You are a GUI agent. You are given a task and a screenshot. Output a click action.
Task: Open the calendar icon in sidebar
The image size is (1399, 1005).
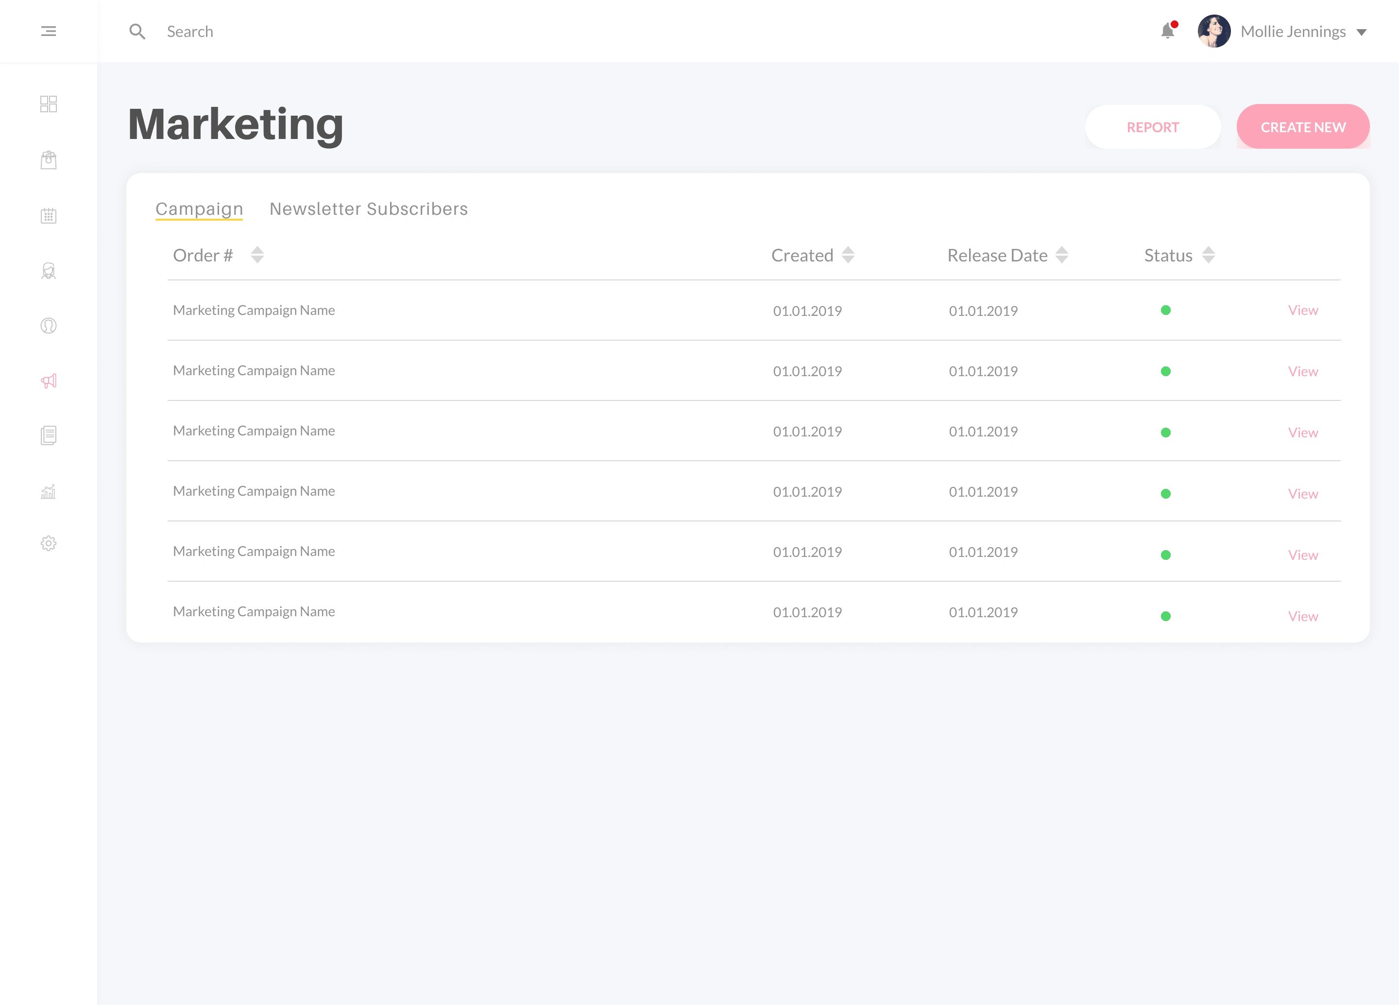tap(48, 215)
